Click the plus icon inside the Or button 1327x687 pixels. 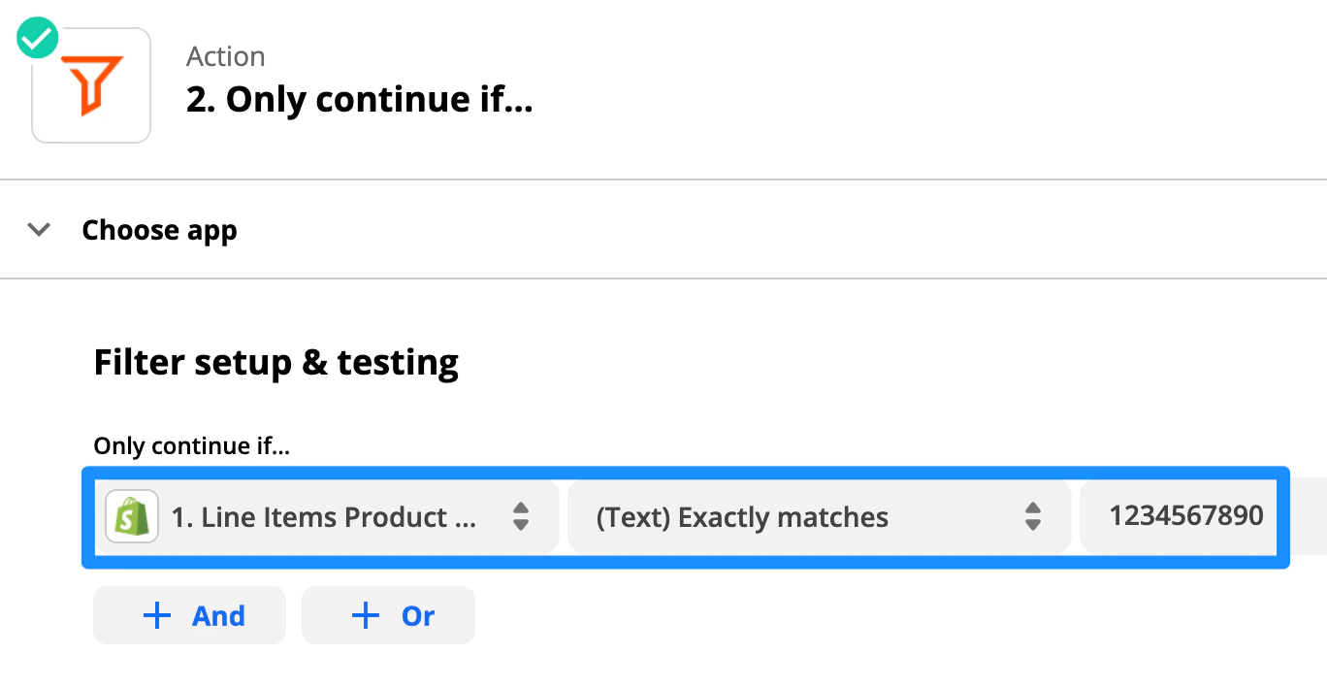pos(365,615)
